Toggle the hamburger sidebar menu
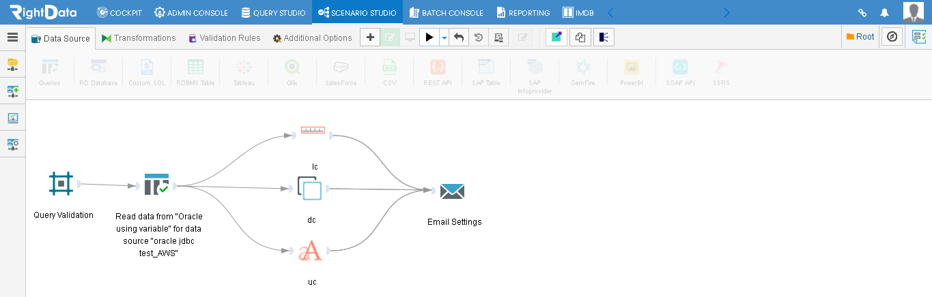 point(12,37)
